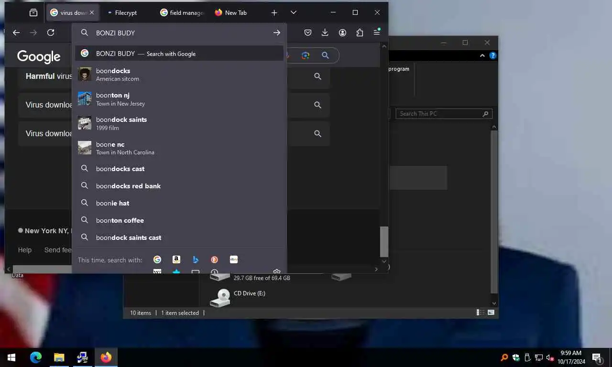Switch File Explorer to details view icon
Viewport: 612px width, 367px height.
[480, 313]
